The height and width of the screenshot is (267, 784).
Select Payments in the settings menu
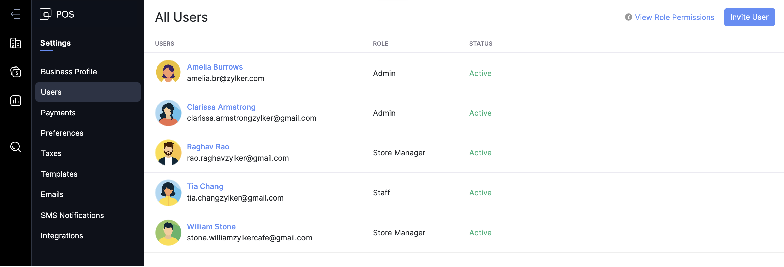(58, 113)
